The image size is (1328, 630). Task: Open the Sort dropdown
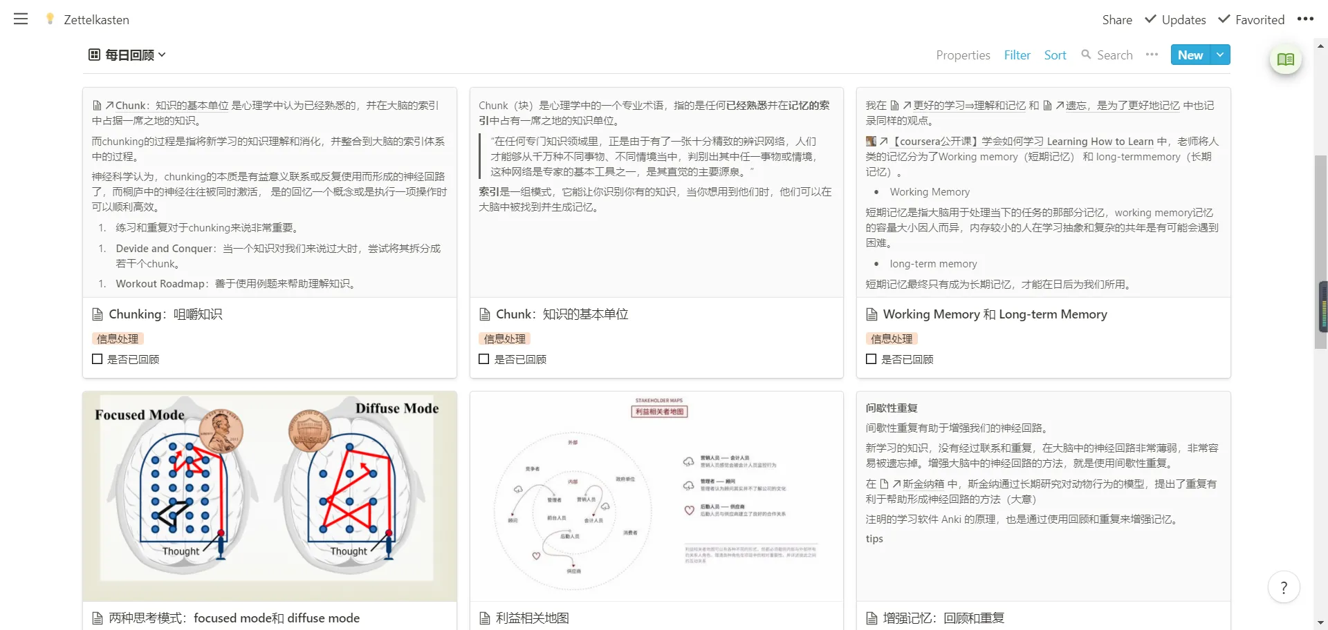[1054, 55]
